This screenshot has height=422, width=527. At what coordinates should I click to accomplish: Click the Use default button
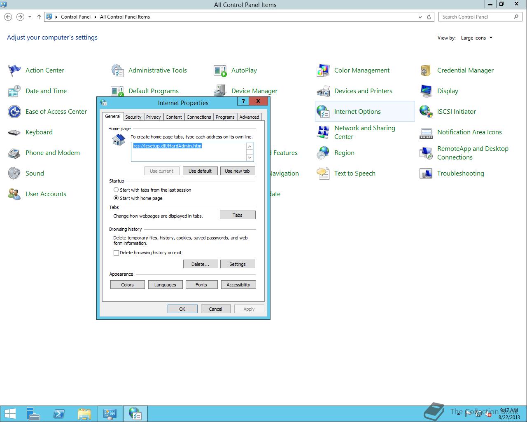[200, 171]
